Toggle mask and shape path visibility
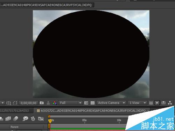Viewport: 175px width, 131px height. [x=15, y=103]
